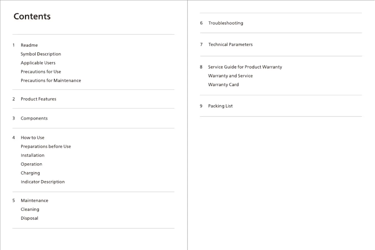Viewport: 375px width, 250px height.
Task: Open Technical Parameters section
Action: point(230,44)
